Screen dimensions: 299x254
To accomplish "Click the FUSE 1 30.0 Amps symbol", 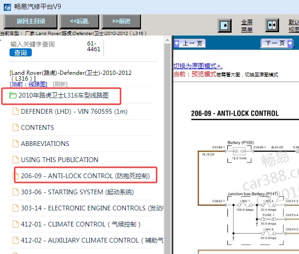I will (x=269, y=219).
